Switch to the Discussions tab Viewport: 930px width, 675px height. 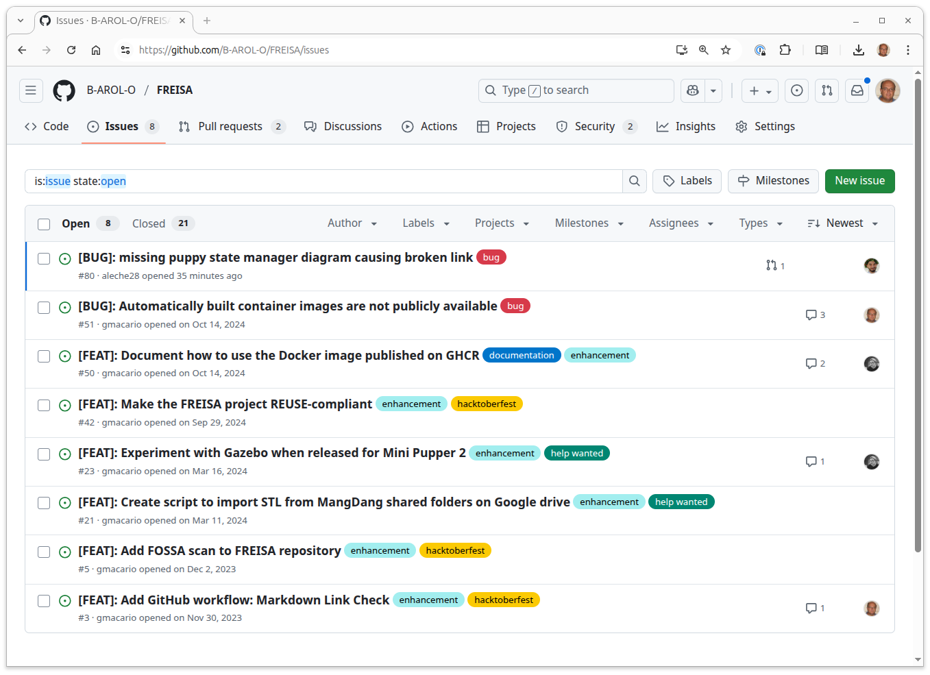pyautogui.click(x=343, y=127)
